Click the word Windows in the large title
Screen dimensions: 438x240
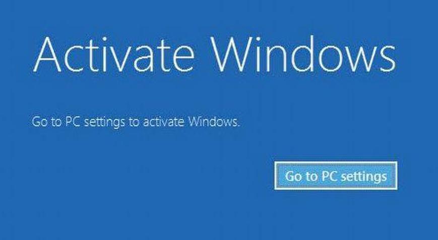point(303,54)
